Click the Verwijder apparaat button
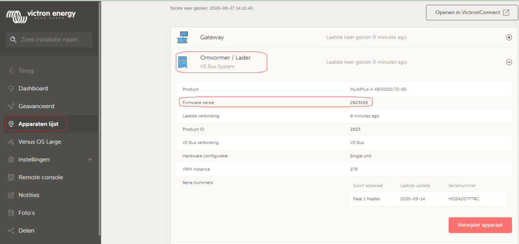 479,225
